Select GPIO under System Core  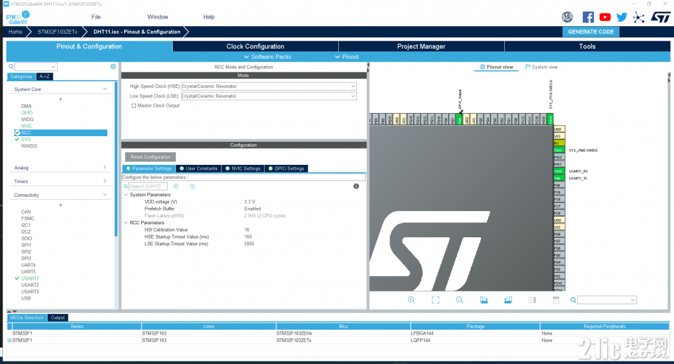(x=27, y=113)
